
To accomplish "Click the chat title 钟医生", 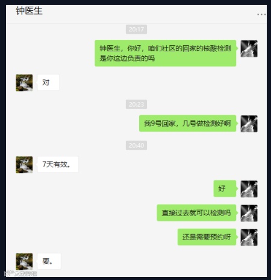I will [x=29, y=11].
